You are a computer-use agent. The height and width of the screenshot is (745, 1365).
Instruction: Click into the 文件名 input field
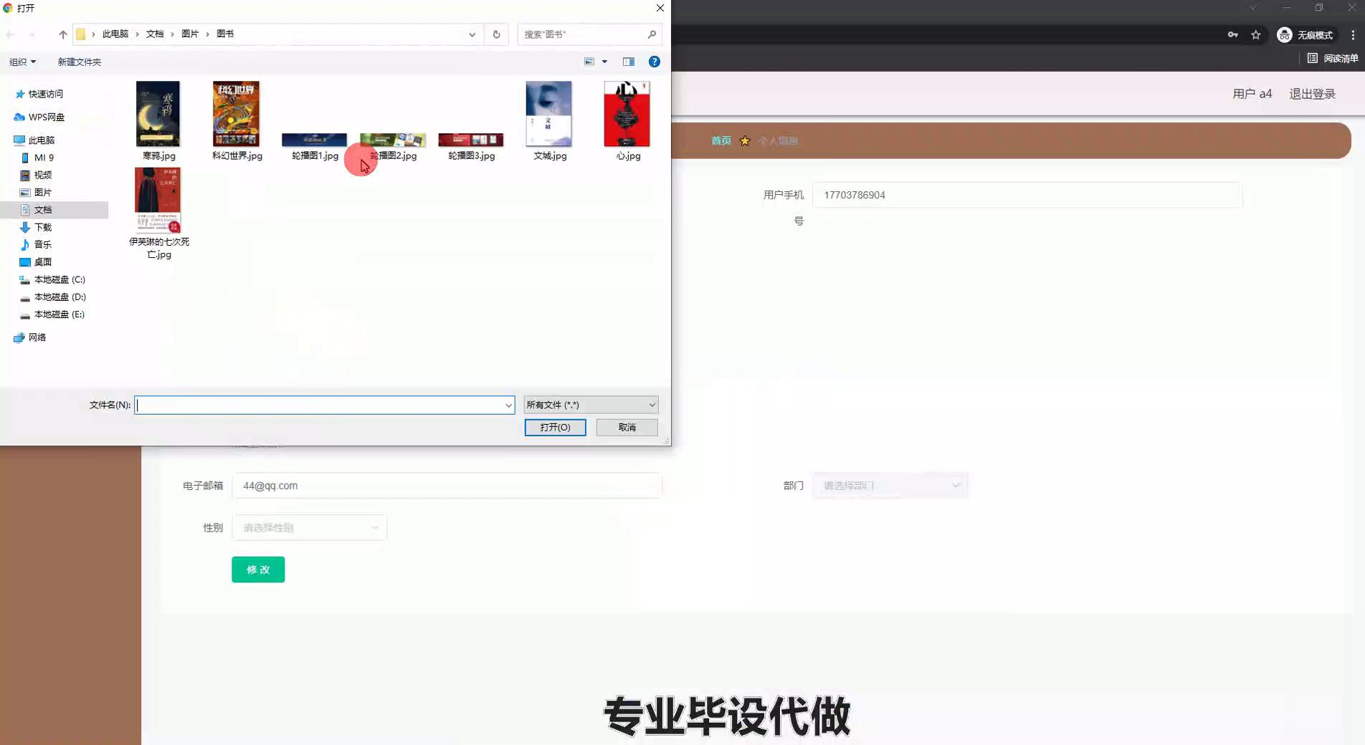pos(319,405)
